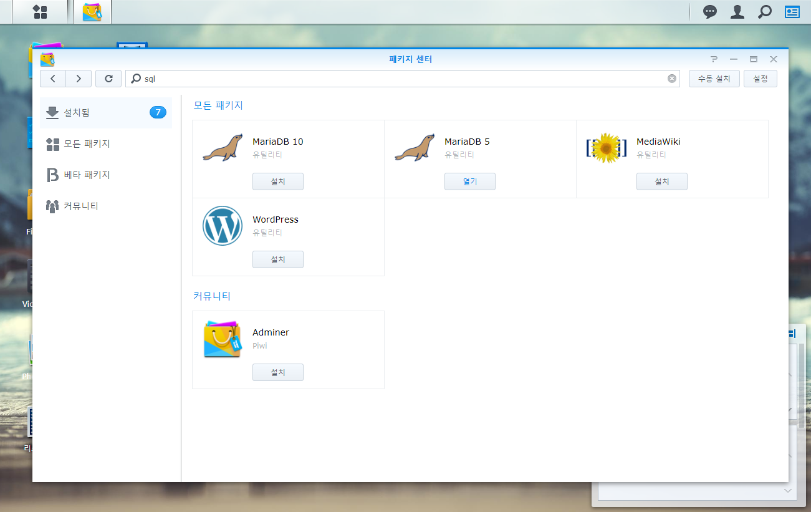
Task: Click the MariaDB 5 seal icon
Action: pos(415,148)
